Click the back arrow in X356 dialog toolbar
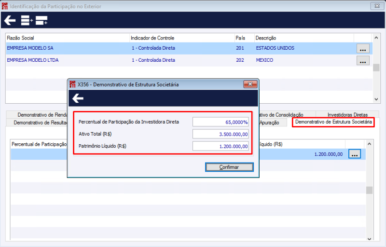The image size is (386, 247). coord(78,98)
